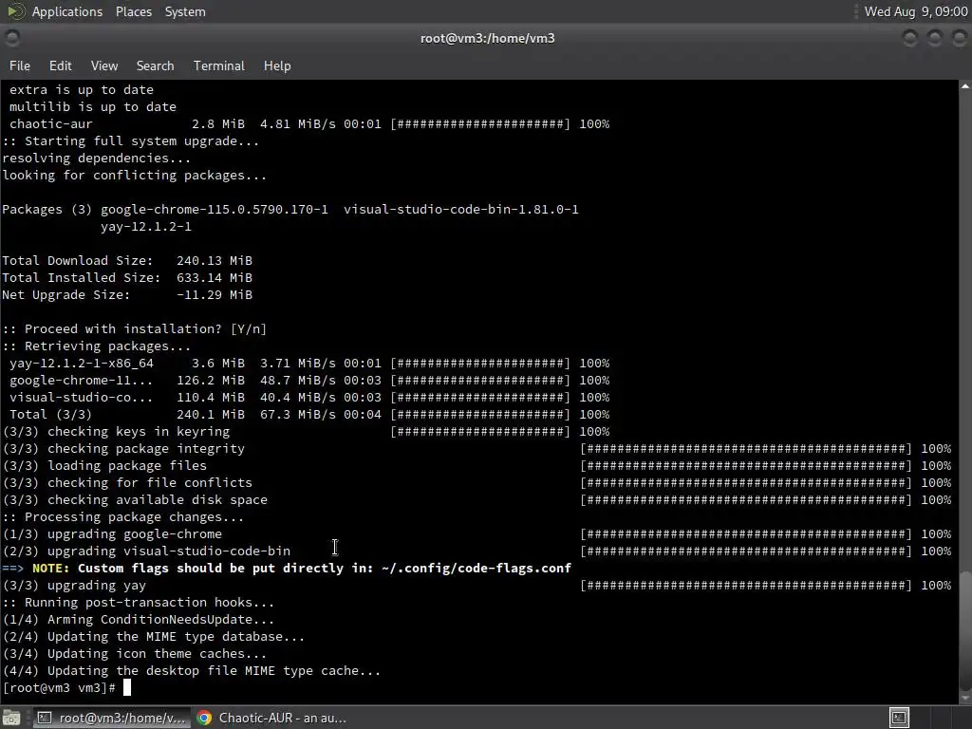Click the 'Updating the MIME type database...' line
This screenshot has width=972, height=729.
coord(154,637)
